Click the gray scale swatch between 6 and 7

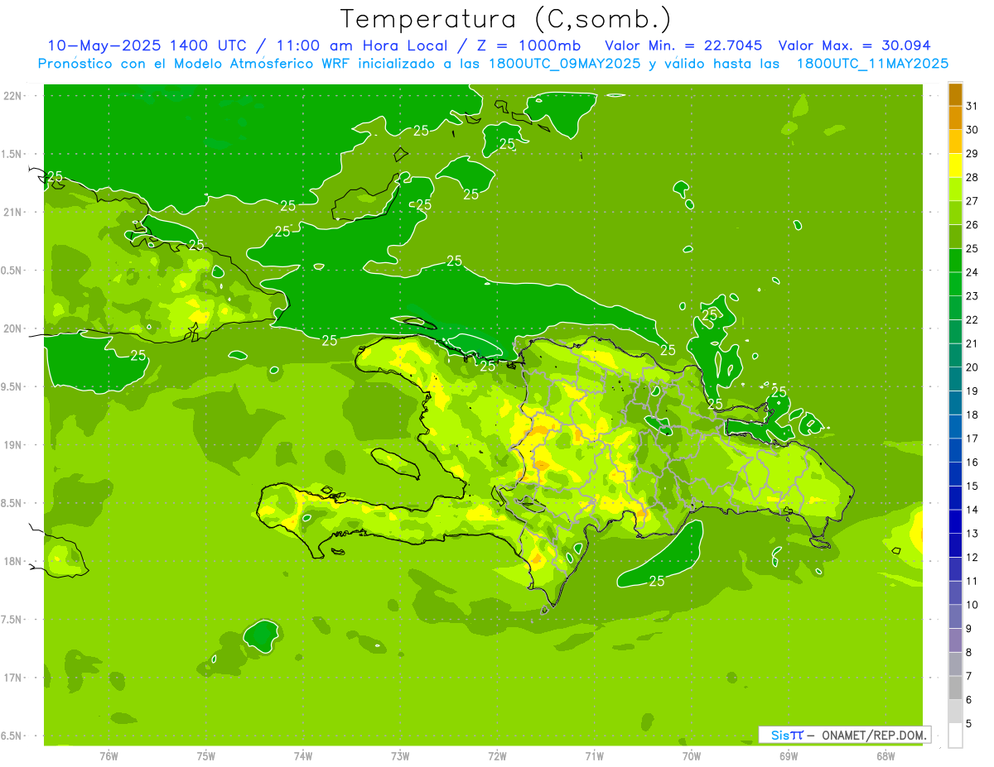pos(955,688)
